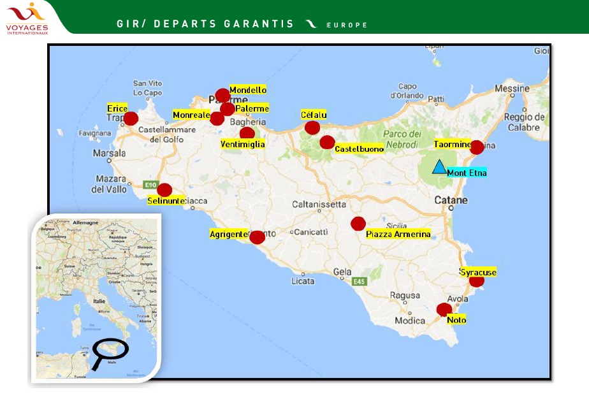Click the GIR/ DEPARTS GARANTIS header text
This screenshot has height=413, width=589.
[205, 24]
